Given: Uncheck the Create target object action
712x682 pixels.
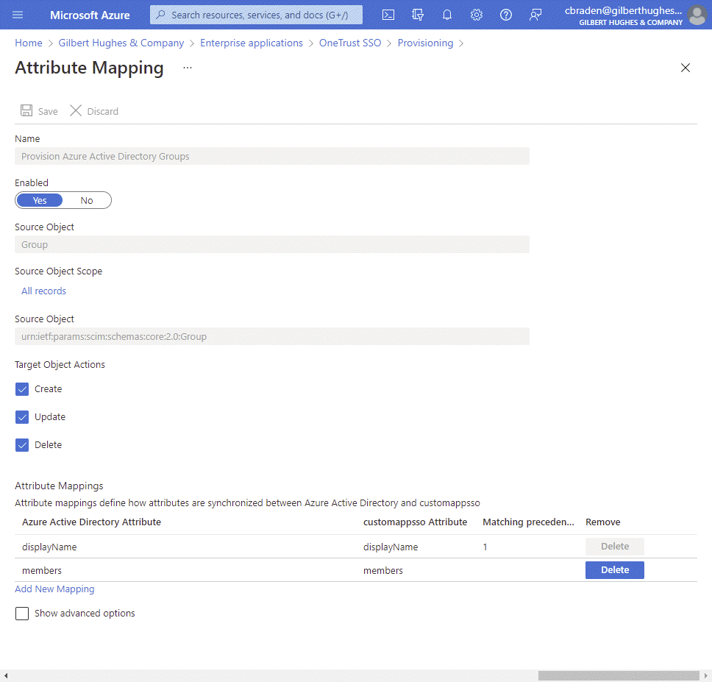Looking at the screenshot, I should [22, 388].
